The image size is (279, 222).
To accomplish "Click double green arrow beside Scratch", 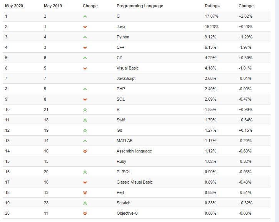I will (x=85, y=203).
